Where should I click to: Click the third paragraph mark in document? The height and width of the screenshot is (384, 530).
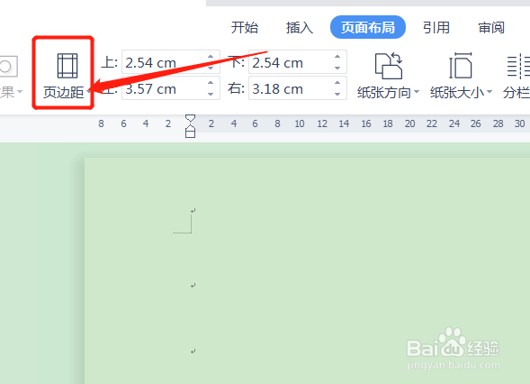(x=193, y=352)
